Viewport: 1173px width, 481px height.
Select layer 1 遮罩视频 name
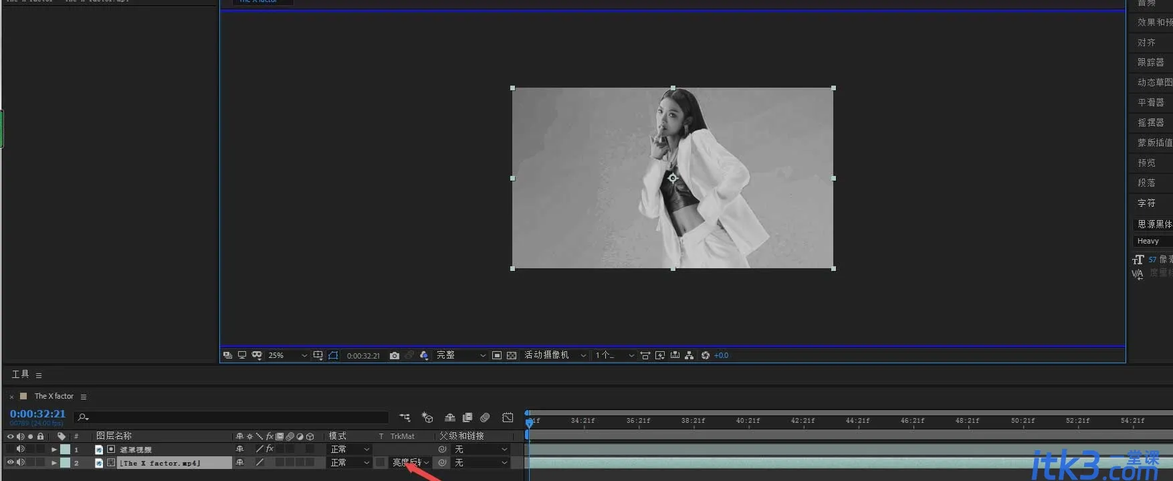click(136, 450)
